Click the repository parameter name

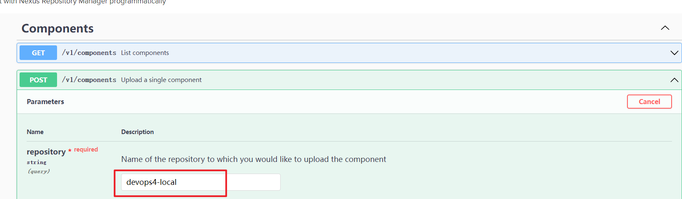coord(46,152)
